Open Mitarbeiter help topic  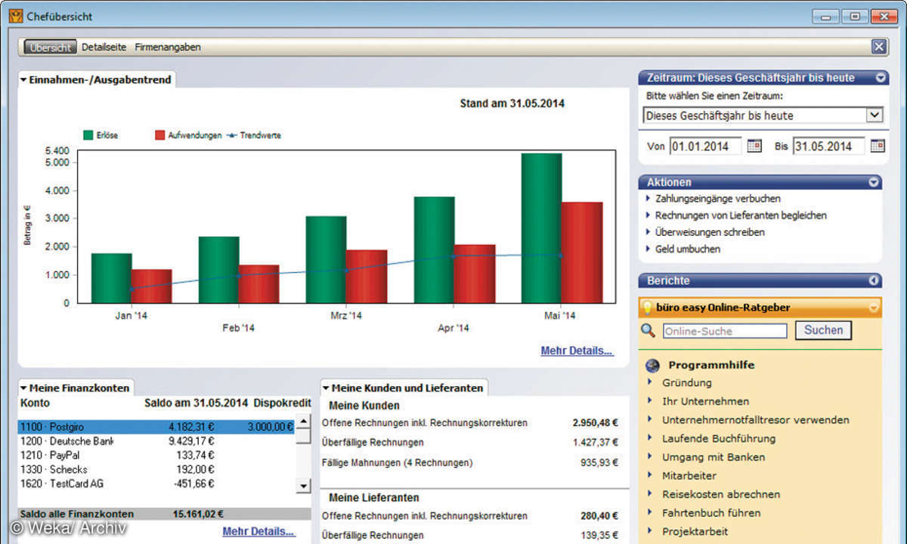[x=689, y=475]
